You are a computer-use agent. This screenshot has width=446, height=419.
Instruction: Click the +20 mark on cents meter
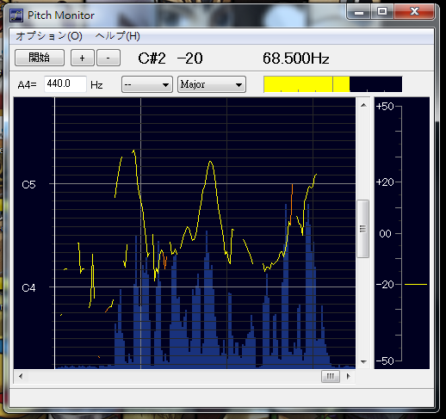[385, 182]
